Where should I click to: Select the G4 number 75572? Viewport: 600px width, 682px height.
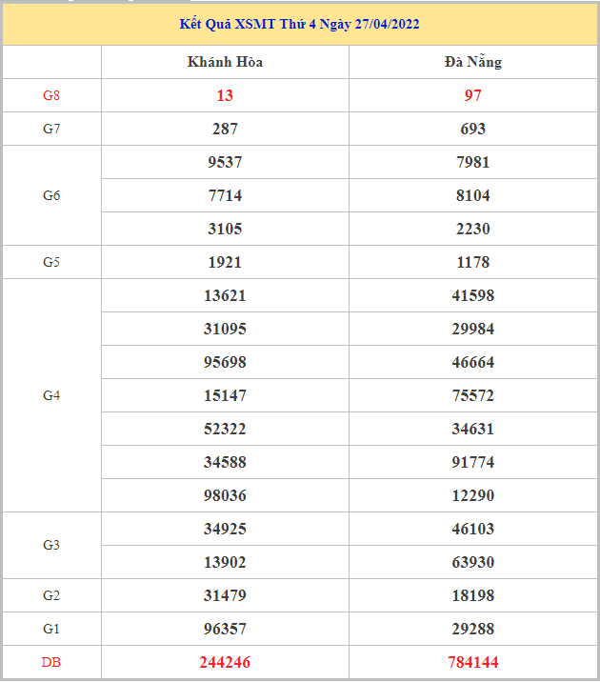click(472, 395)
